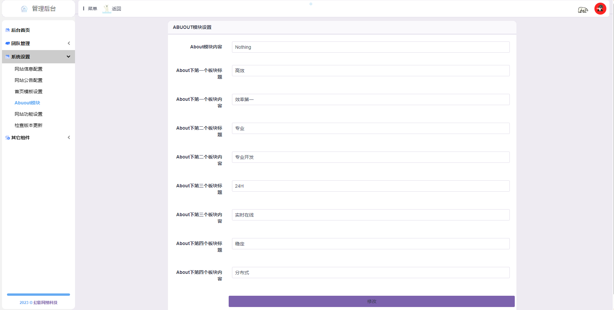Viewport: 614px width, 310px height.
Task: Click the 后台首页 sidebar icon
Action: 7,30
